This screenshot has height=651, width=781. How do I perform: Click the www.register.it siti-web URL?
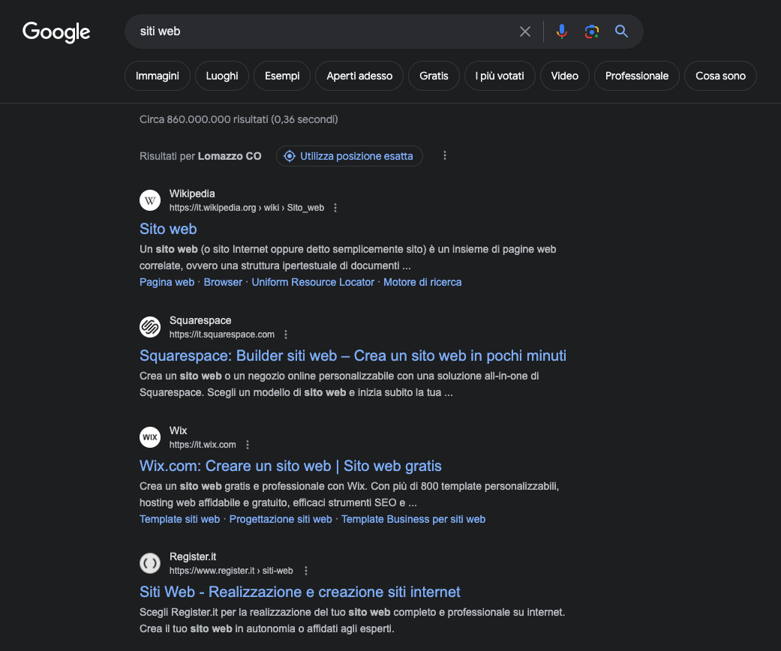tap(231, 571)
